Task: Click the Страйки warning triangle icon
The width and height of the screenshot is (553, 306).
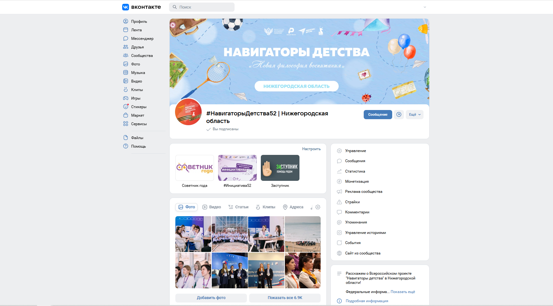Action: [339, 202]
